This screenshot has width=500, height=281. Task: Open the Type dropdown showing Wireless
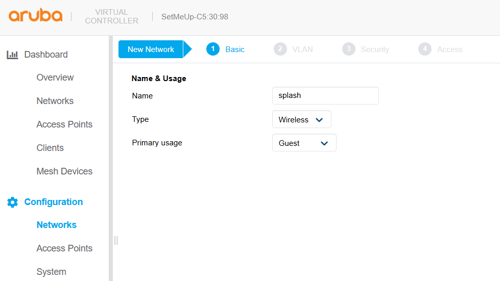[302, 119]
